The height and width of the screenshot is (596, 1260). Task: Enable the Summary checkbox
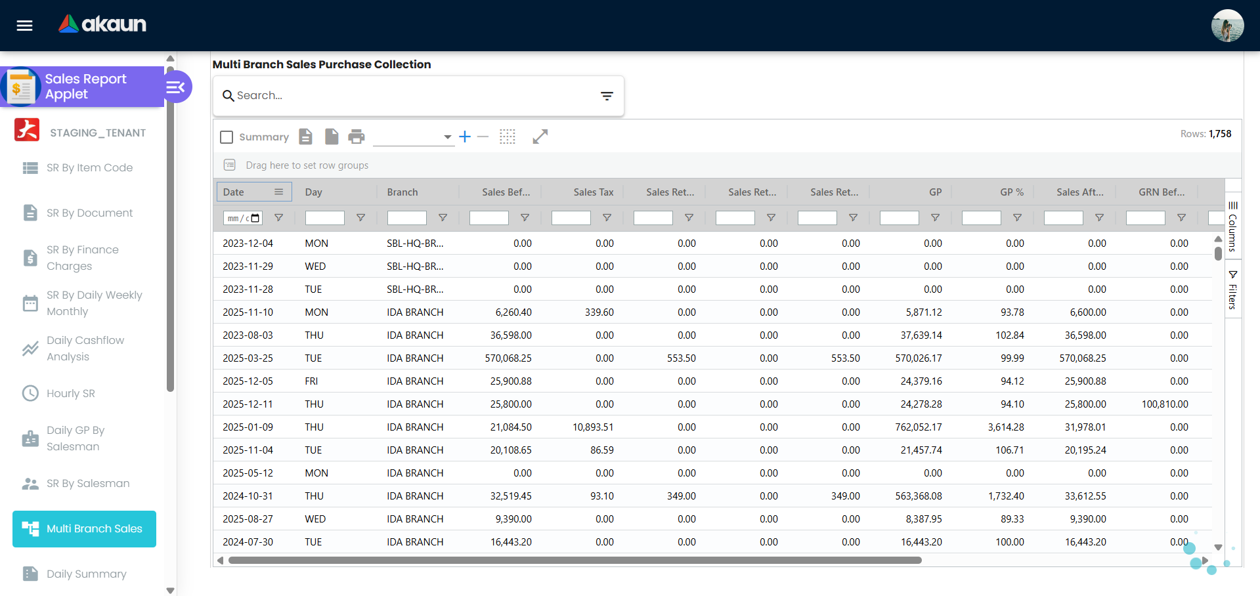227,137
